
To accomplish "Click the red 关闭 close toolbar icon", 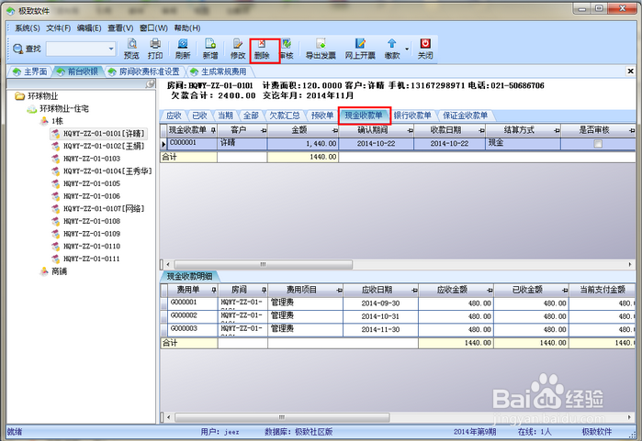I will 425,44.
